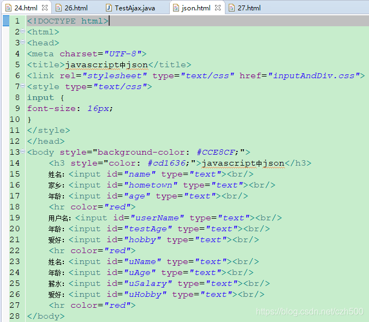Viewport: 369px width, 322px height.
Task: Click the id "age" attribute value
Action: point(136,196)
